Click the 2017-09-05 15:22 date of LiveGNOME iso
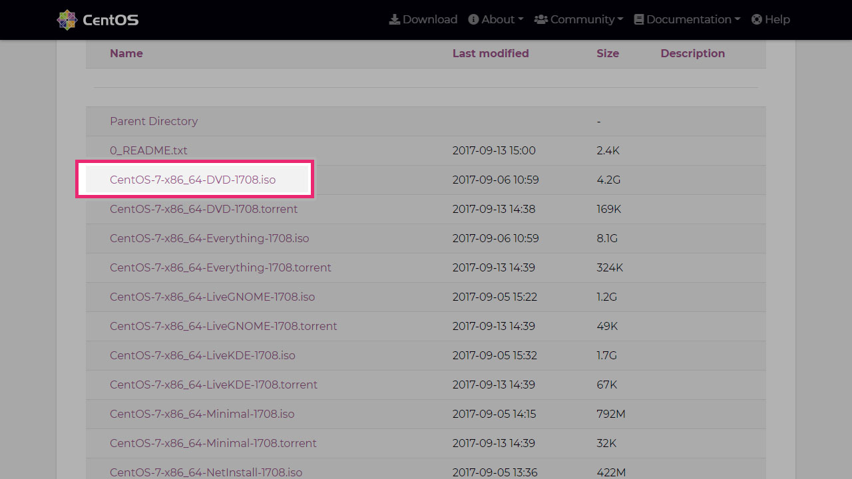This screenshot has height=479, width=852. pyautogui.click(x=495, y=297)
